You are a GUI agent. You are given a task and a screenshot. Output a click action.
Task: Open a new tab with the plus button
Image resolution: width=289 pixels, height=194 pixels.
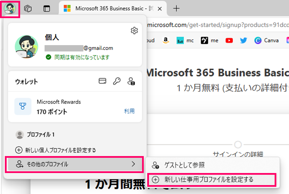(x=176, y=8)
